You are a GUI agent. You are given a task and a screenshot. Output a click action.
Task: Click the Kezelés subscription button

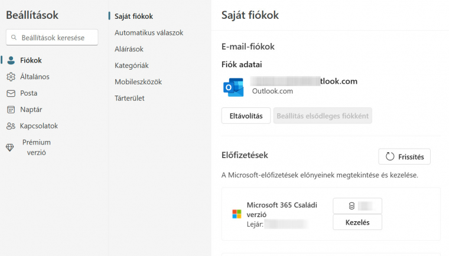[357, 222]
